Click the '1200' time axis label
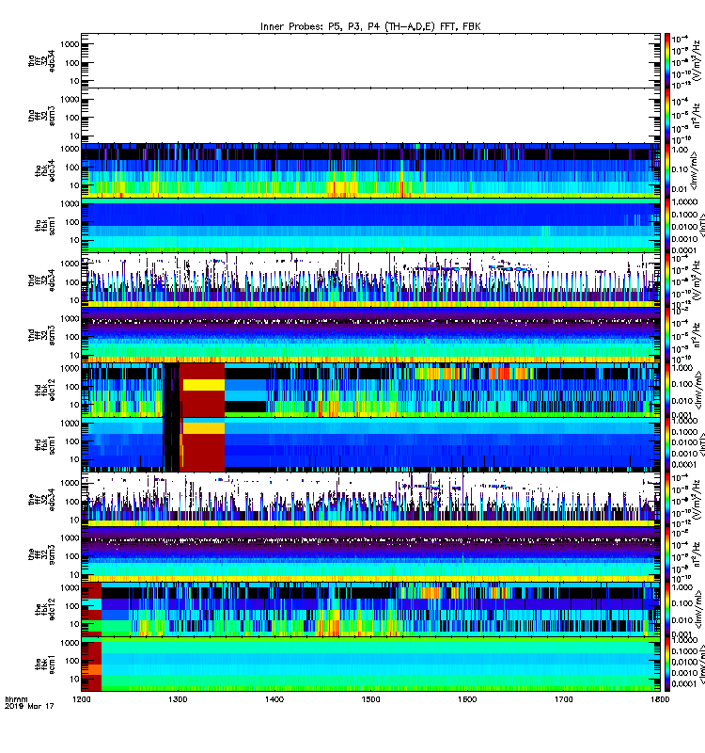Screen dimensions: 705x753 click(81, 699)
